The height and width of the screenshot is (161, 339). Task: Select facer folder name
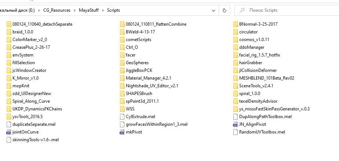(x=131, y=55)
